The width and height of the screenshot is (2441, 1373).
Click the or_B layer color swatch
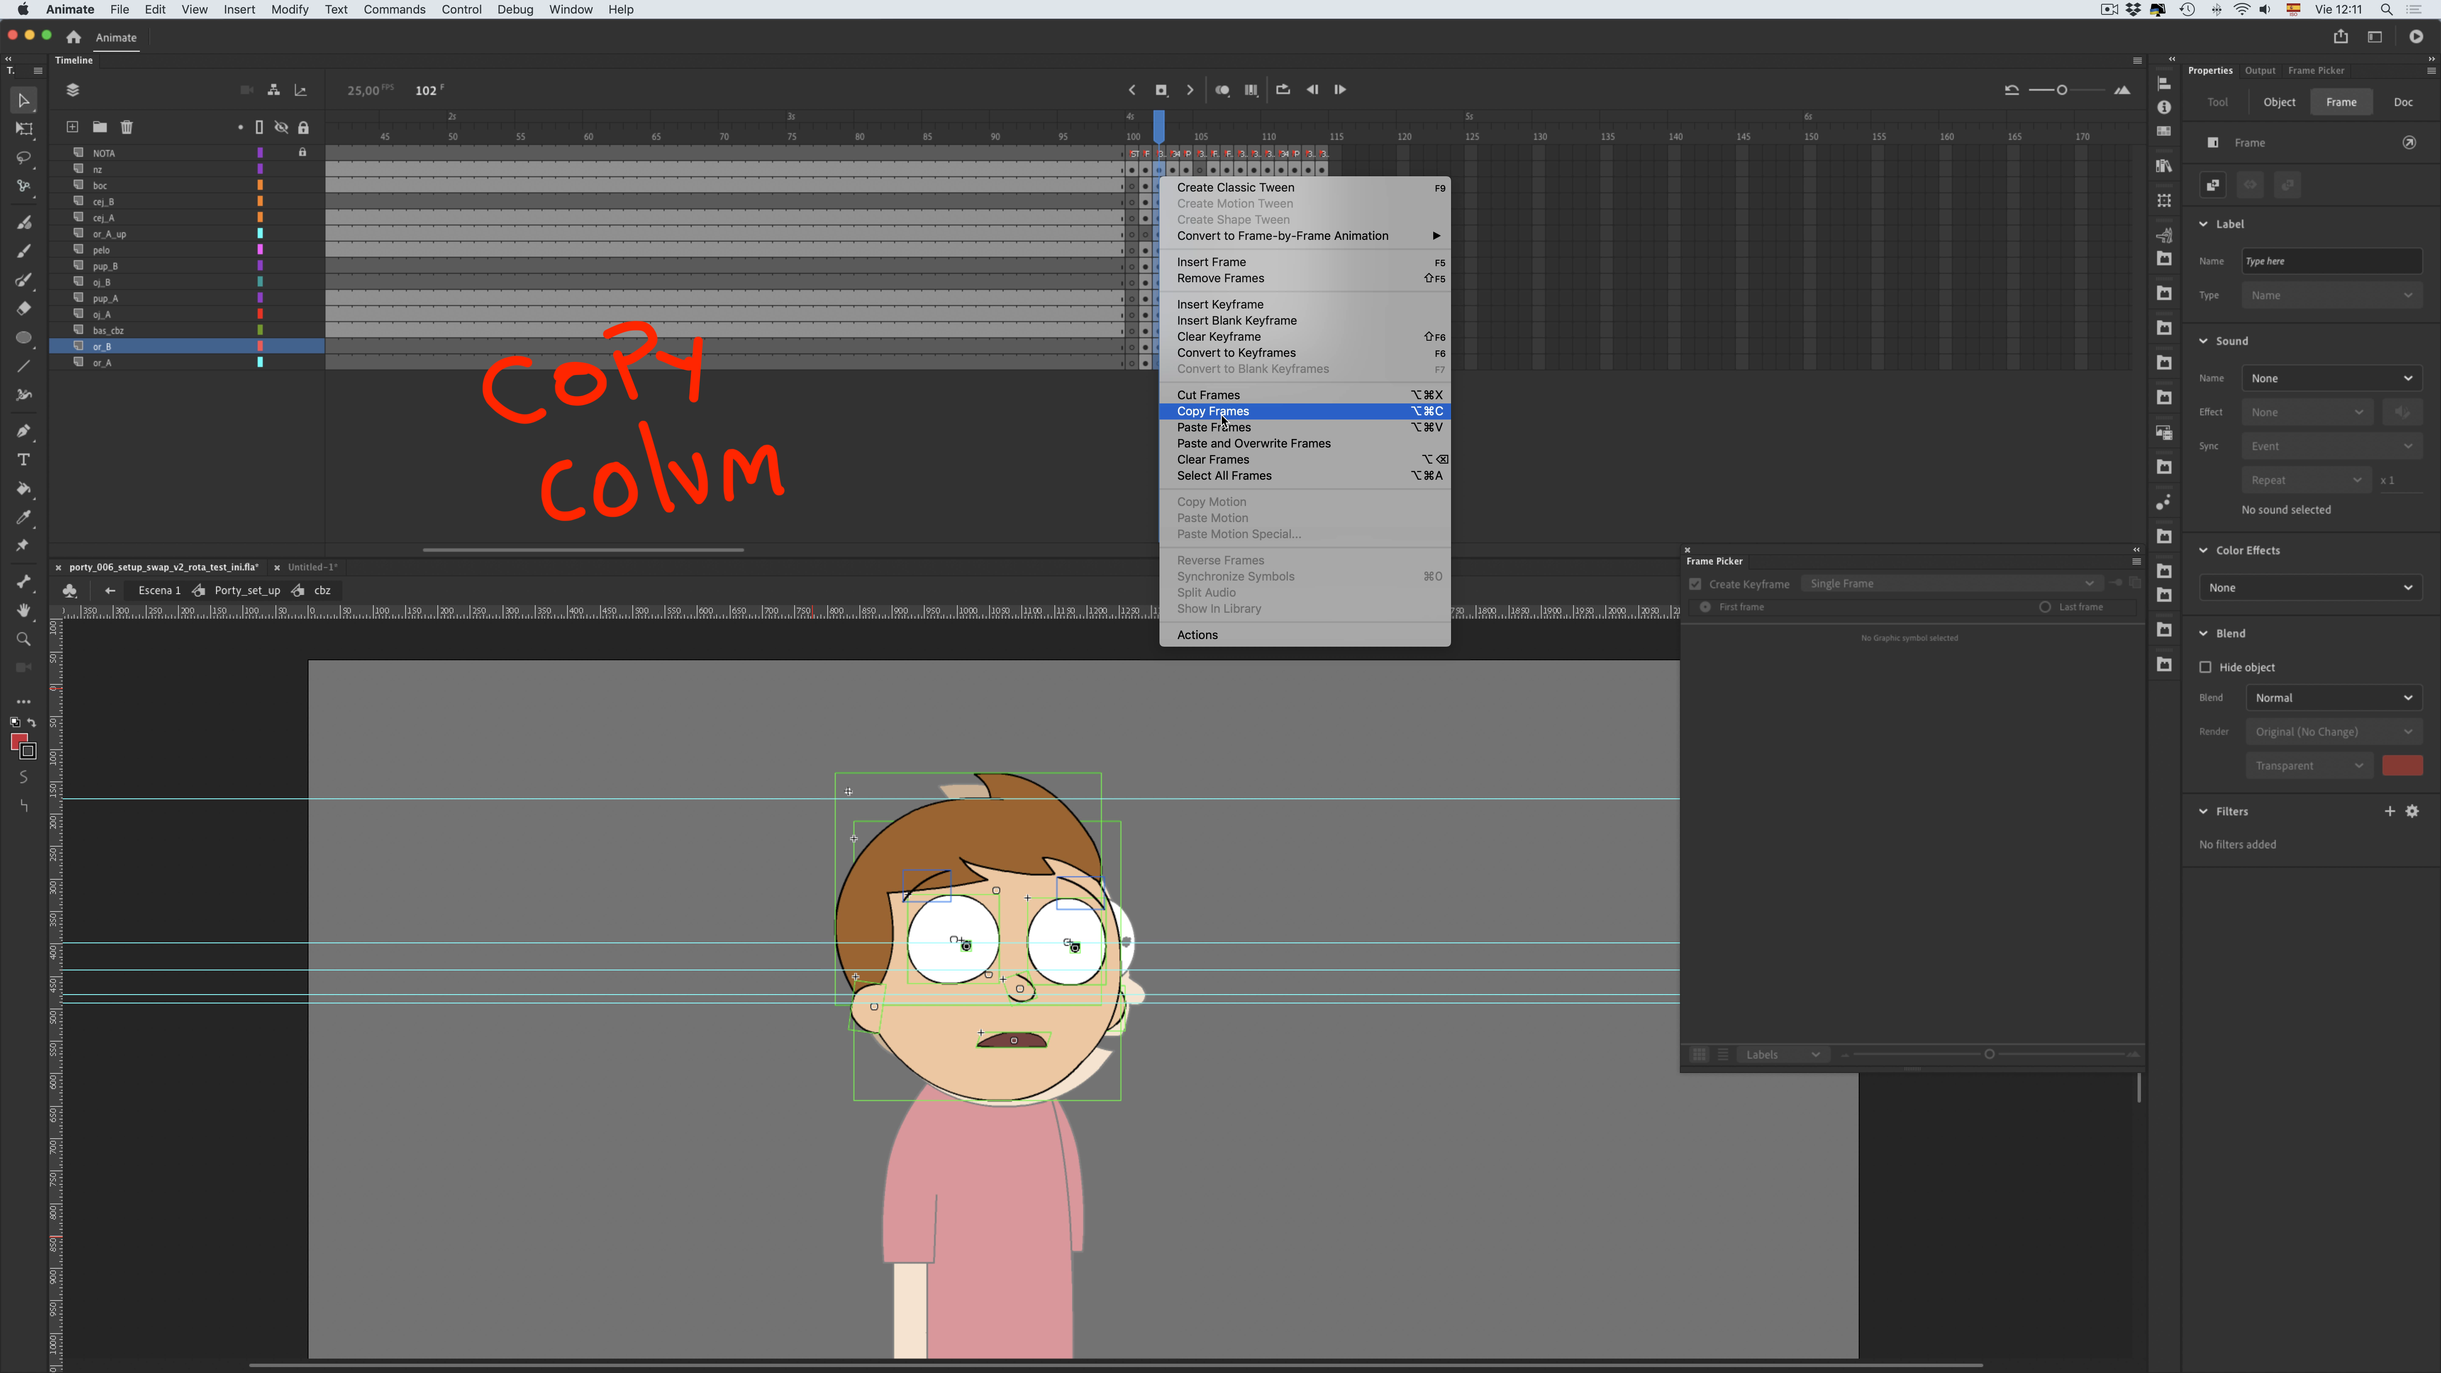pos(260,347)
